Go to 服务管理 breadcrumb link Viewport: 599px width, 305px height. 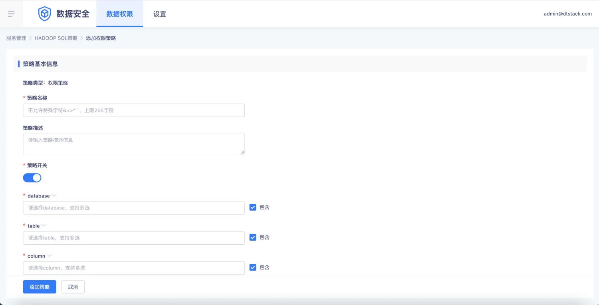pos(16,38)
